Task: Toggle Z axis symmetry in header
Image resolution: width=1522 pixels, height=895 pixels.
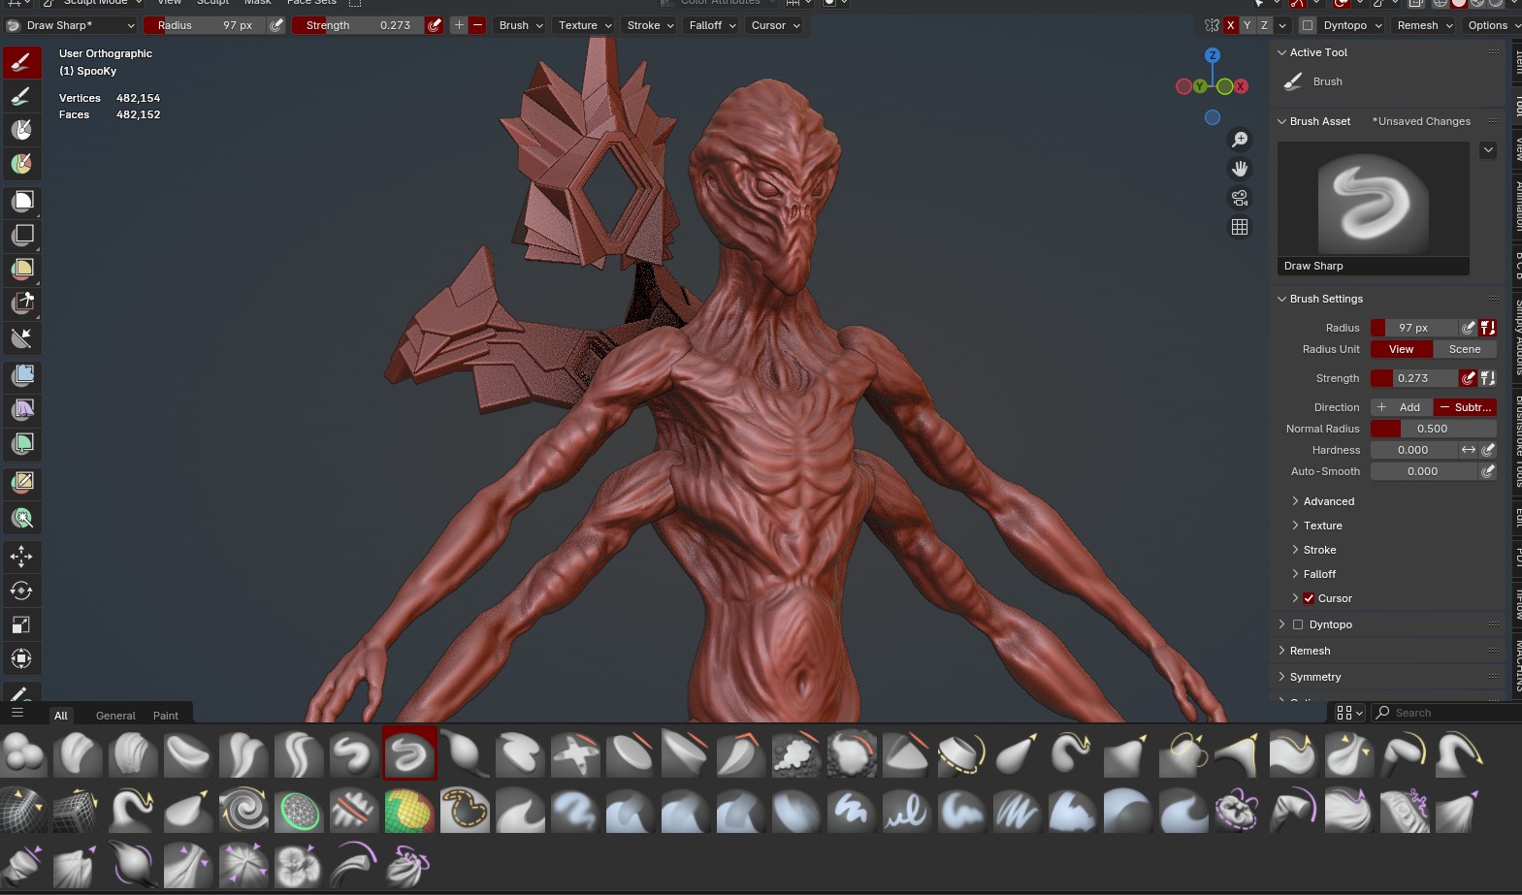Action: 1264,25
